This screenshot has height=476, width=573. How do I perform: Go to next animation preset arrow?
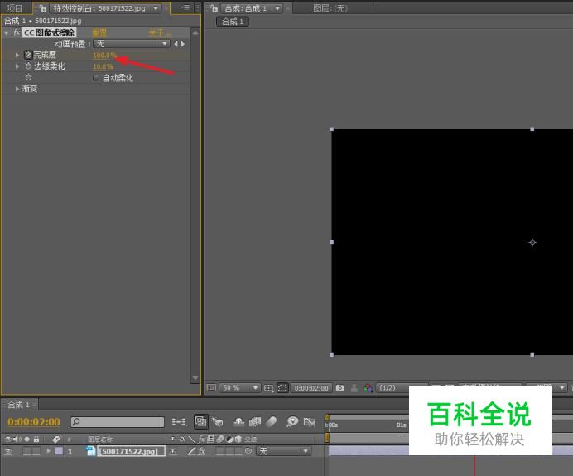[x=182, y=44]
